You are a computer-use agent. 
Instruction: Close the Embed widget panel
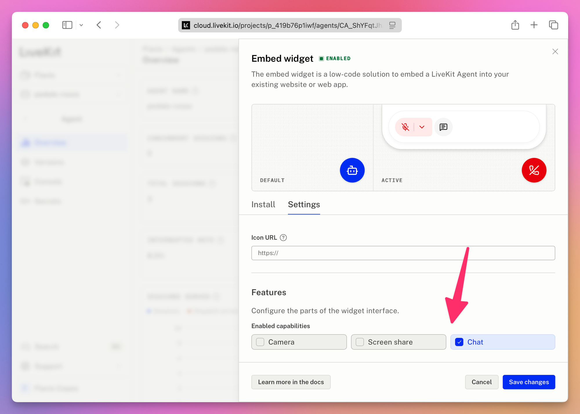click(x=555, y=52)
